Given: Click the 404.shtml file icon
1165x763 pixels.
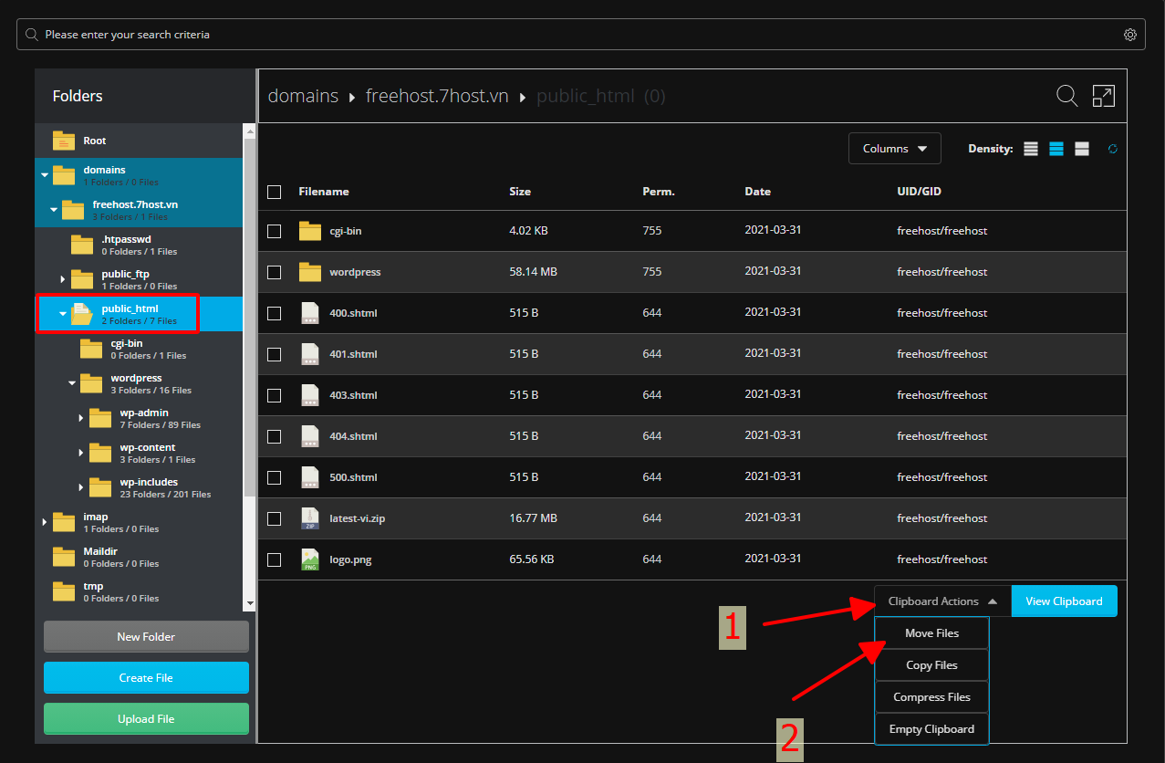Looking at the screenshot, I should coord(310,436).
